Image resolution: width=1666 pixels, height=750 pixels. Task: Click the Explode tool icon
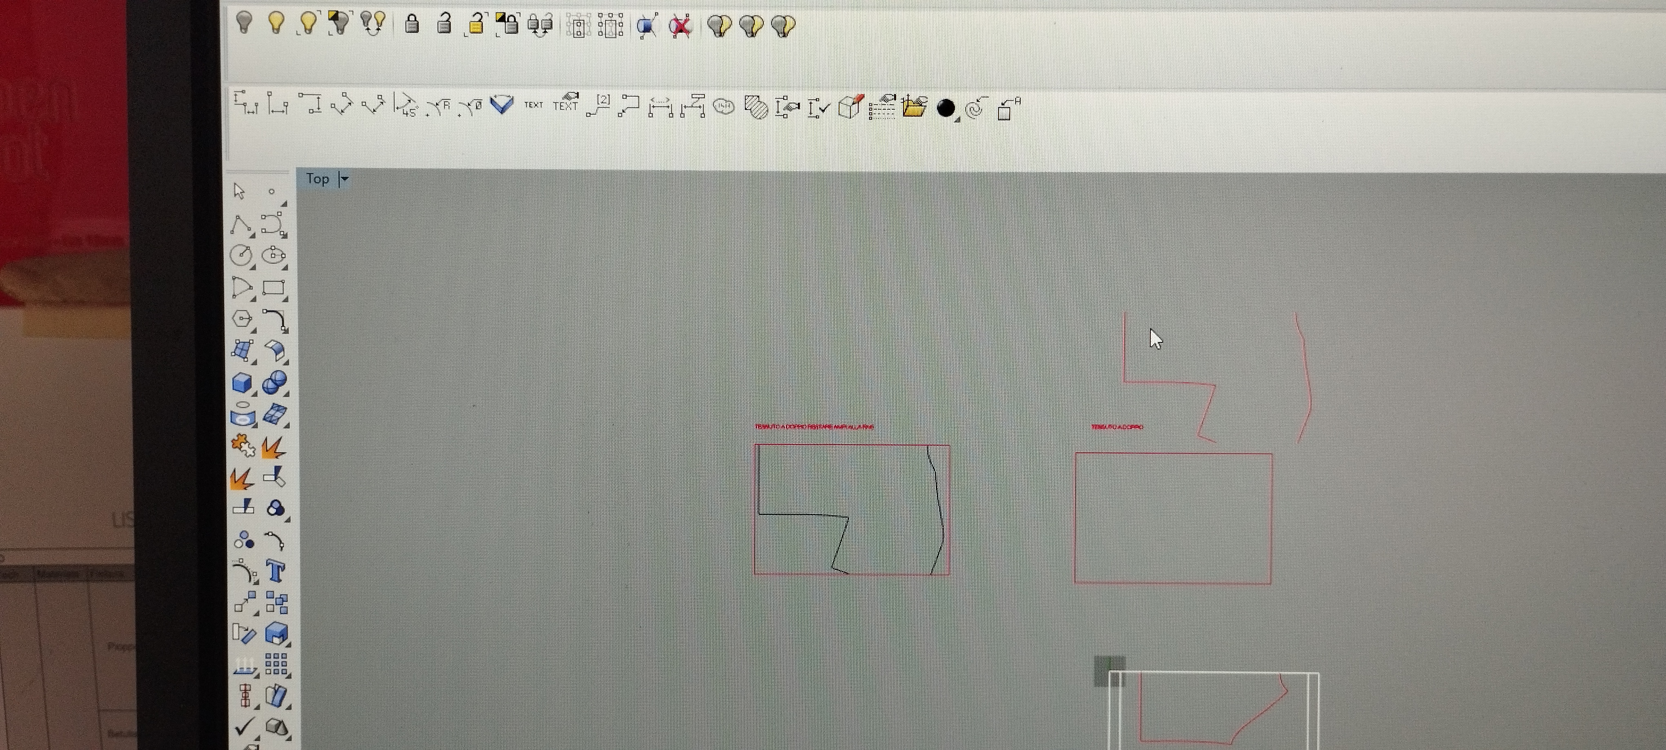[x=274, y=447]
